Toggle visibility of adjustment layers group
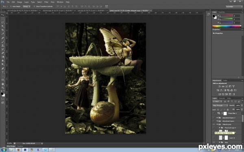244x152 pixels. [214, 121]
